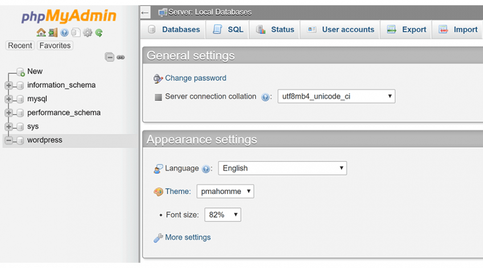483x268 pixels.
Task: Expand the information_schema database node
Action: [9, 86]
